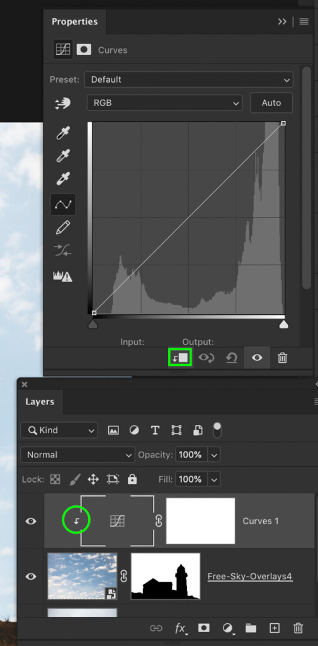Toggle layer filtering switch
Image resolution: width=318 pixels, height=646 pixels.
(217, 430)
